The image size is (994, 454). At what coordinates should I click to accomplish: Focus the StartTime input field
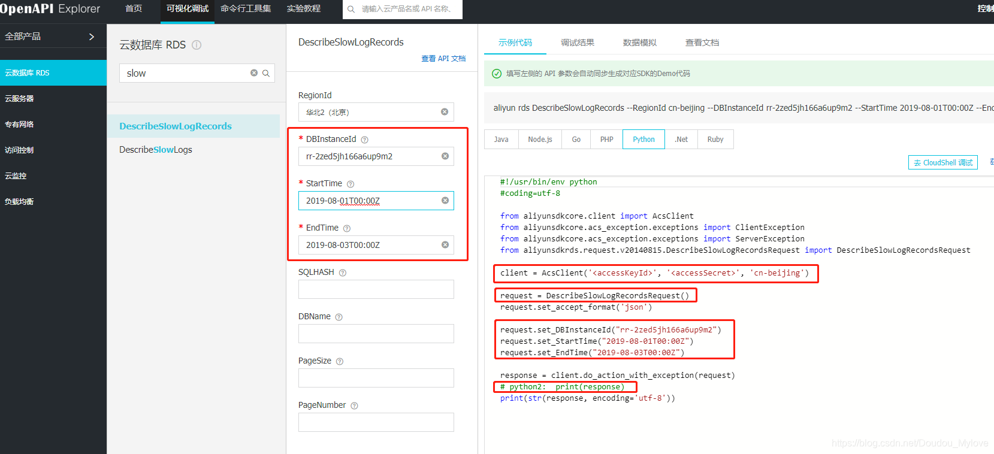pyautogui.click(x=376, y=201)
